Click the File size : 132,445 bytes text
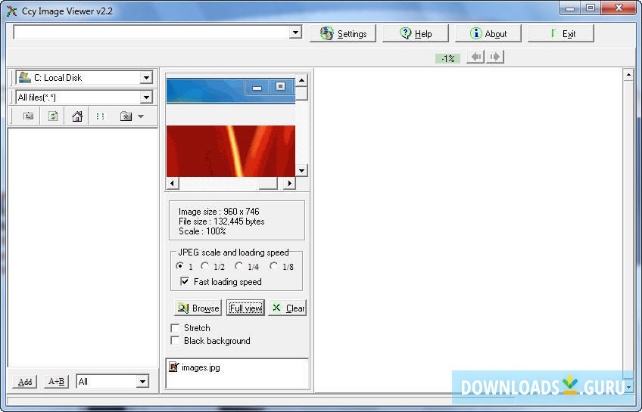642x412 pixels. tap(222, 221)
